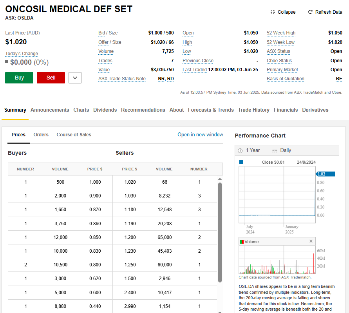Switch to the Charts tab
Screen dimensions: 349x313
(x=81, y=110)
